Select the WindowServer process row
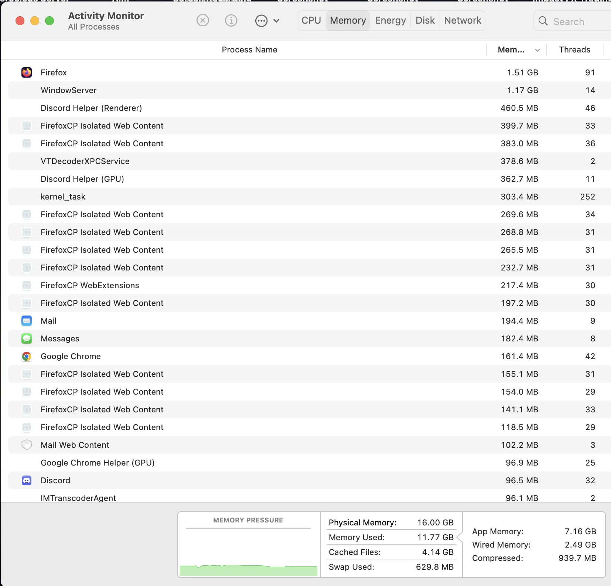Image resolution: width=611 pixels, height=586 pixels. point(310,90)
